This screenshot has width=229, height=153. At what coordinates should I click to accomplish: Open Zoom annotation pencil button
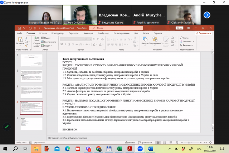coord(7,126)
